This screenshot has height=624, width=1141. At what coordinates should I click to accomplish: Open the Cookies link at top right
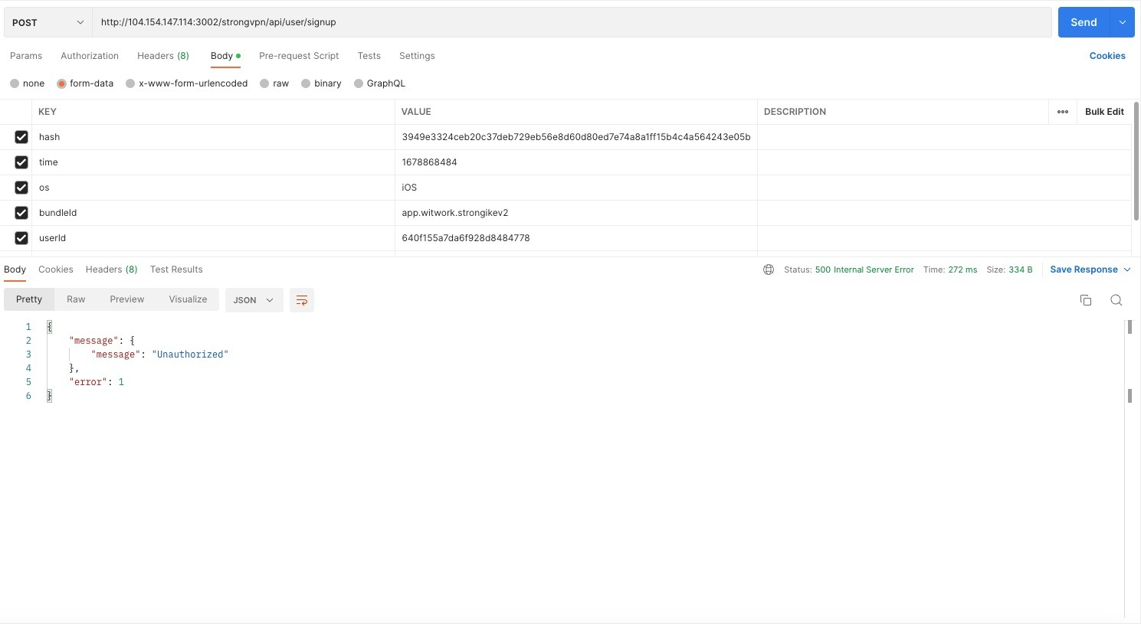click(1107, 56)
